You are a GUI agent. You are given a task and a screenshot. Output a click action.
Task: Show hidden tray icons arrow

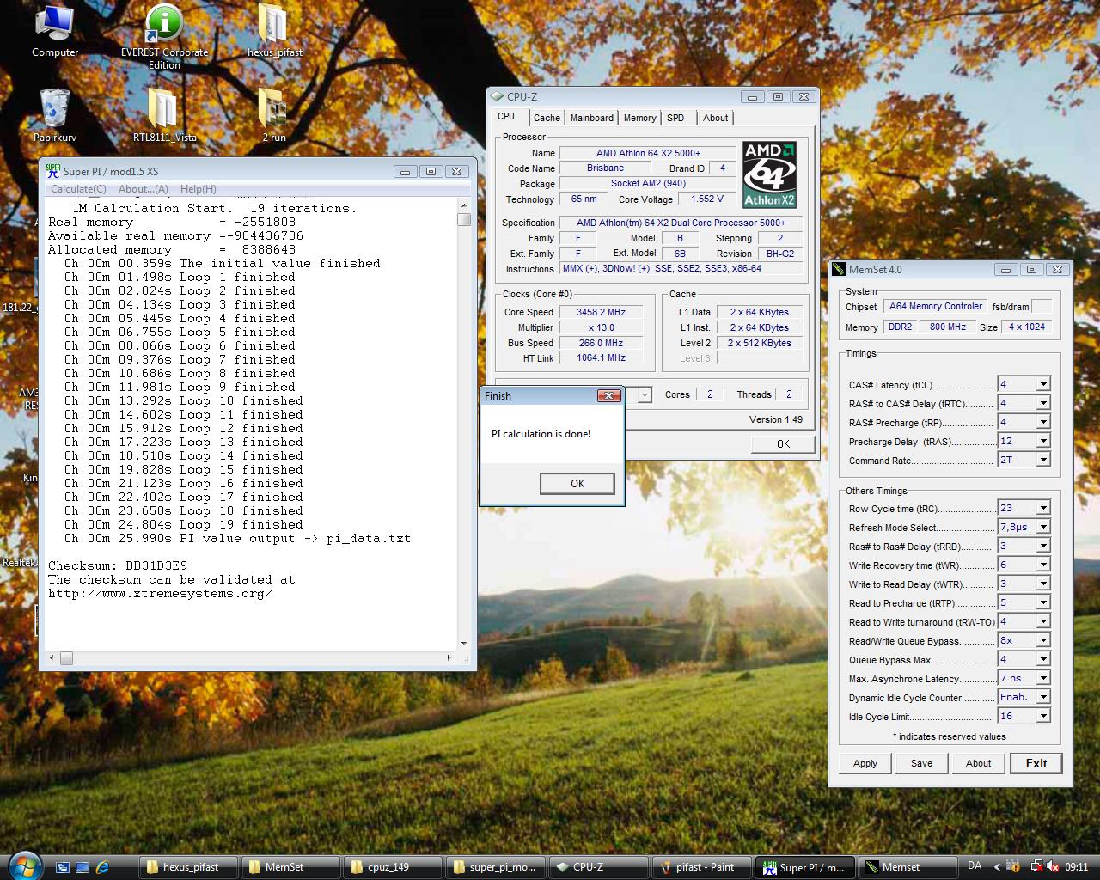click(997, 867)
